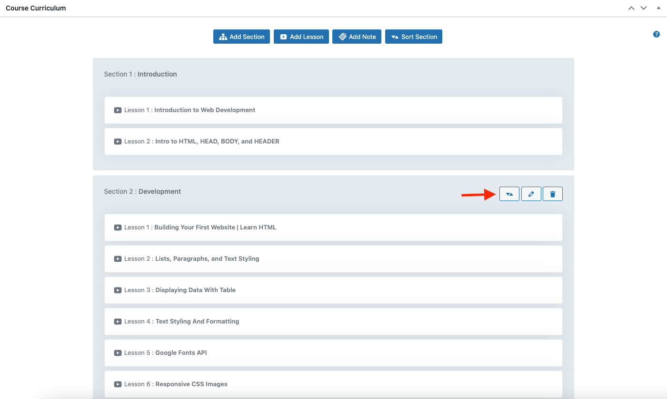
Task: Open lesson 'Responsive CSS Images'
Action: coord(333,384)
